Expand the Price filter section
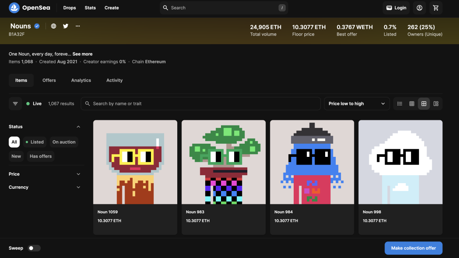 pos(45,174)
